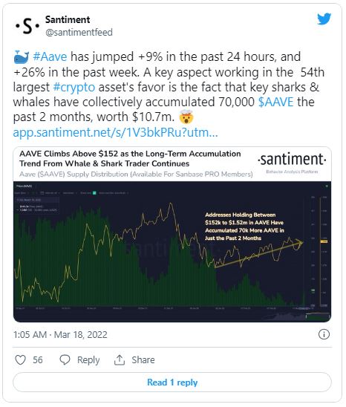The height and width of the screenshot is (407, 346).
Task: Click the share upload arrow icon
Action: tap(119, 360)
